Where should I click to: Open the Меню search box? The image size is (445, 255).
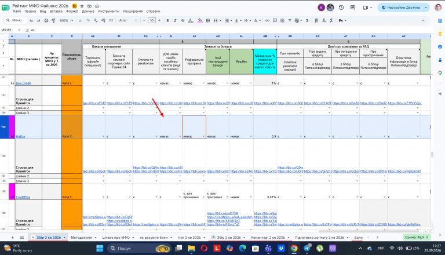pyautogui.click(x=16, y=20)
